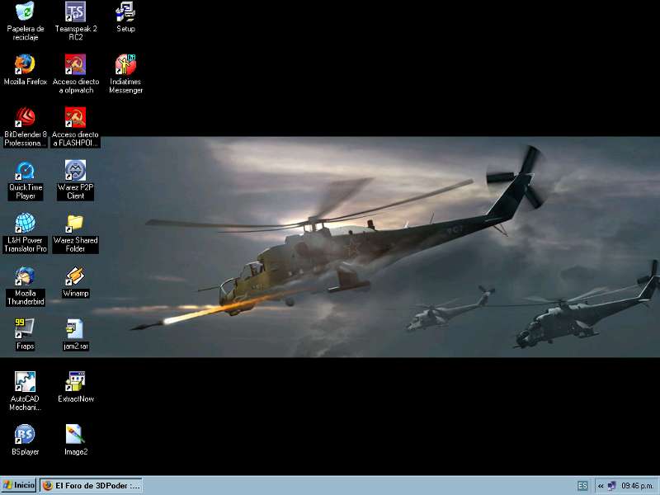
Task: Open the ExtractNow shortcut
Action: pyautogui.click(x=75, y=382)
